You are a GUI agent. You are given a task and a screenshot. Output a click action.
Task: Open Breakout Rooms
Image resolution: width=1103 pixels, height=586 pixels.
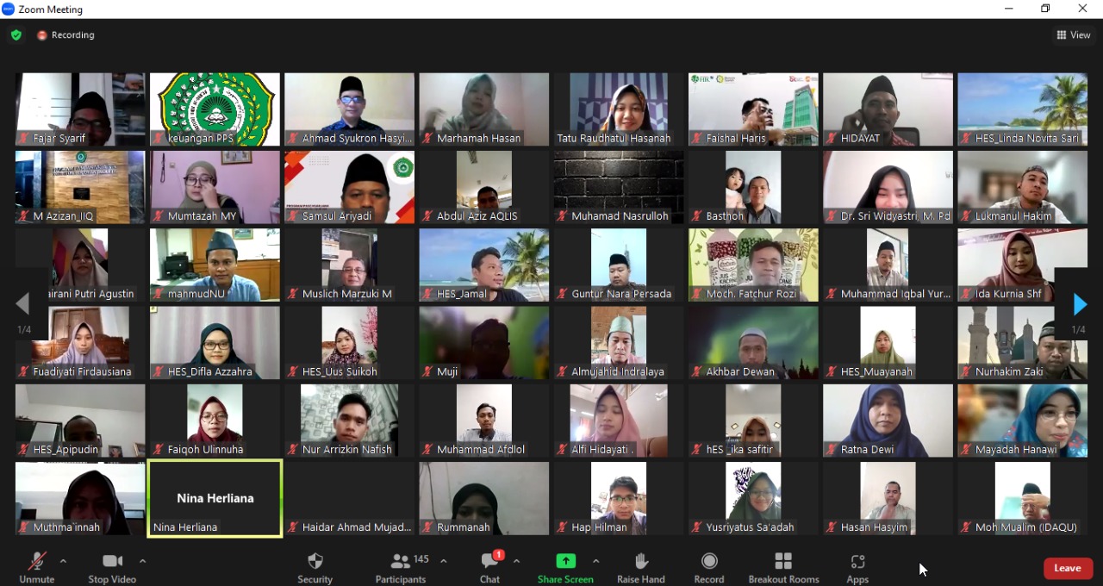click(x=783, y=568)
